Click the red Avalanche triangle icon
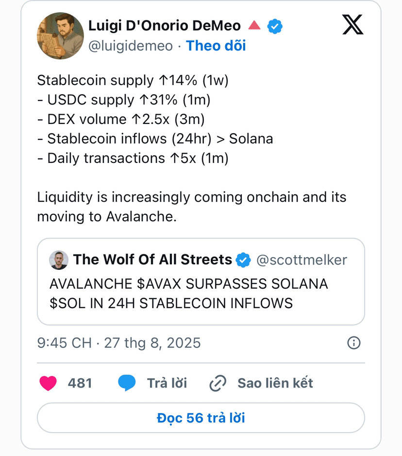 [x=254, y=25]
